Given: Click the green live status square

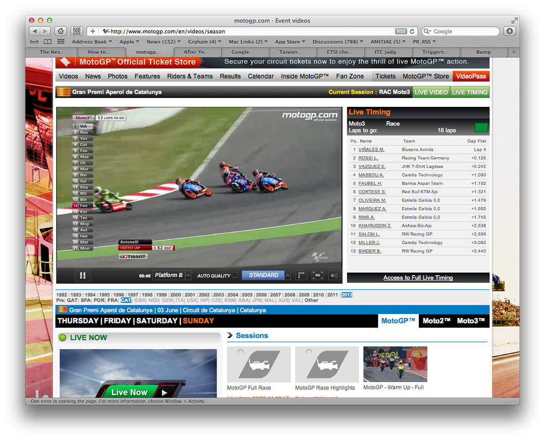Looking at the screenshot, I should [x=481, y=128].
